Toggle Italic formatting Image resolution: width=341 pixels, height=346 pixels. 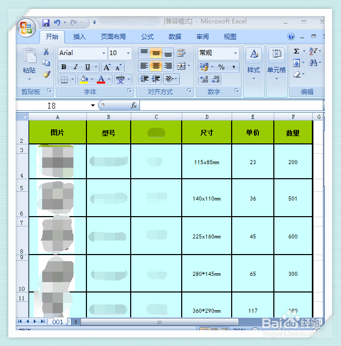coord(75,67)
